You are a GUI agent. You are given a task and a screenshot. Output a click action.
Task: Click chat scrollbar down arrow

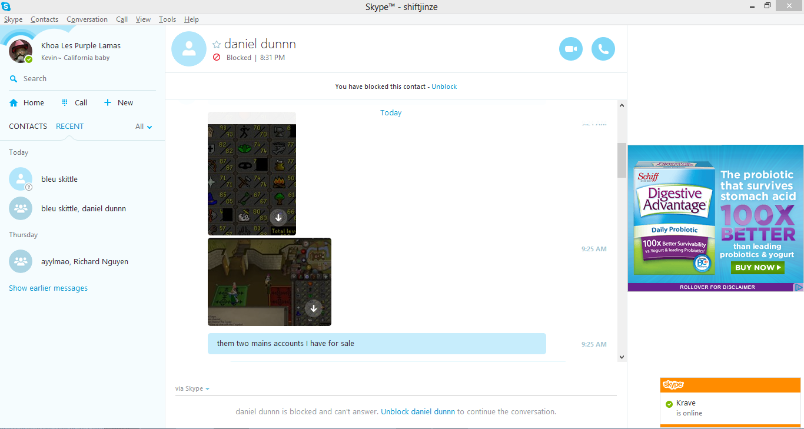pos(622,357)
